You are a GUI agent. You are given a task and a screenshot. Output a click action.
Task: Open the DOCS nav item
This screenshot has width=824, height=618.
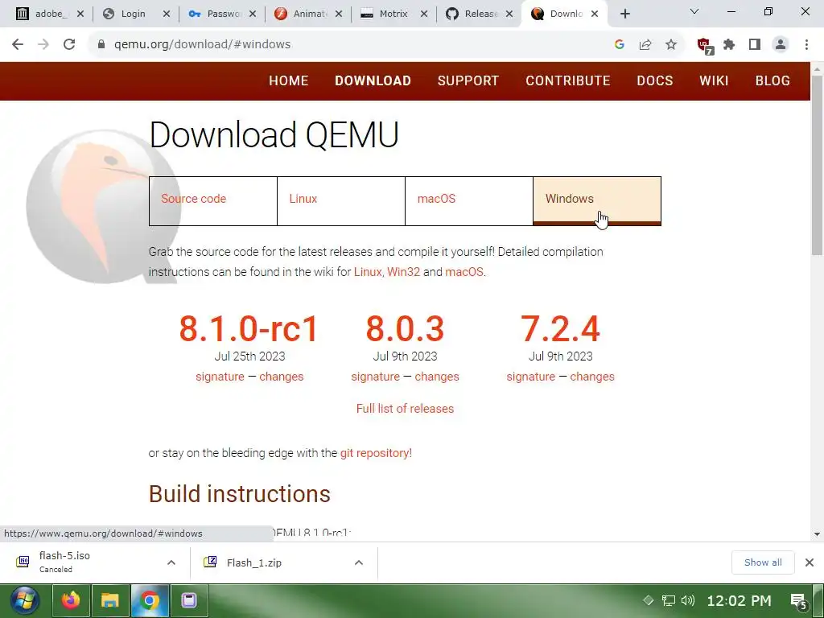point(655,80)
